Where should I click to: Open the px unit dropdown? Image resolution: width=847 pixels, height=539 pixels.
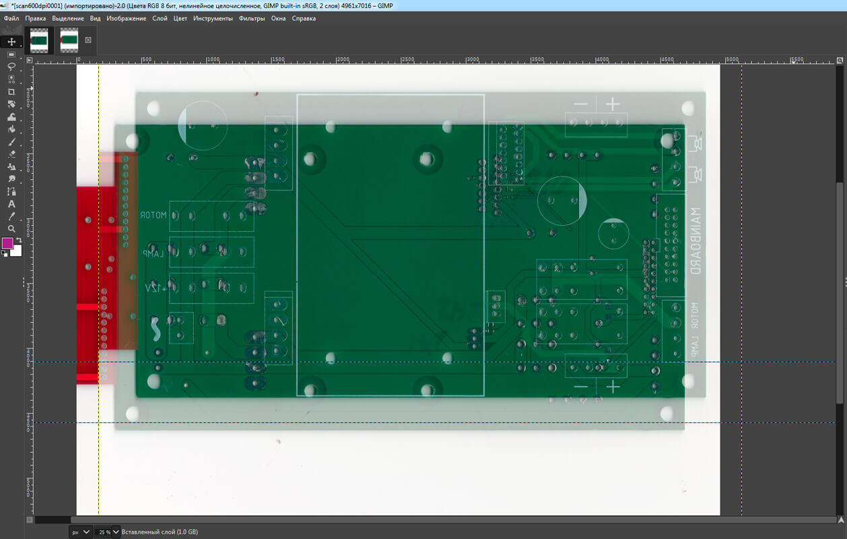80,532
